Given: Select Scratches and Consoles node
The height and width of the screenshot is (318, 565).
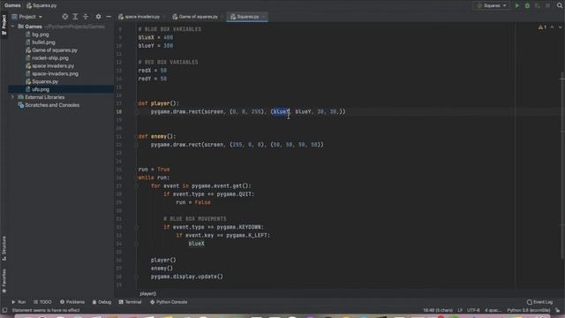Looking at the screenshot, I should (52, 105).
